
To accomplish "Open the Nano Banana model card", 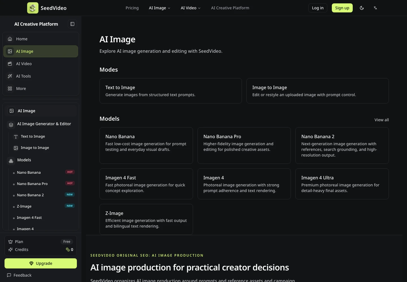I will tap(146, 146).
